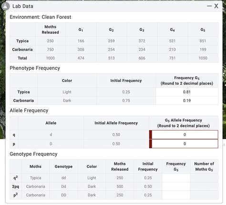Screen dimensions: 226x205
Task: Click Typica G2 count 259
Action: 111,41
